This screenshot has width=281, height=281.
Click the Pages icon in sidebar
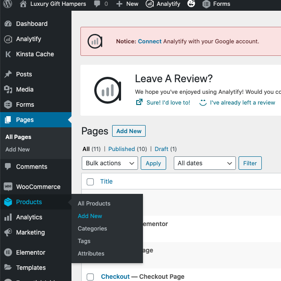8,120
